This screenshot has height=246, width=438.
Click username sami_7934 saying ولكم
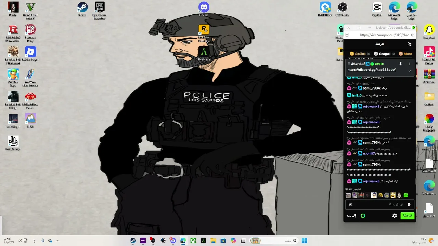(372, 88)
